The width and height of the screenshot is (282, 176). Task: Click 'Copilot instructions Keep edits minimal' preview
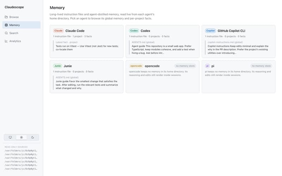point(238,50)
